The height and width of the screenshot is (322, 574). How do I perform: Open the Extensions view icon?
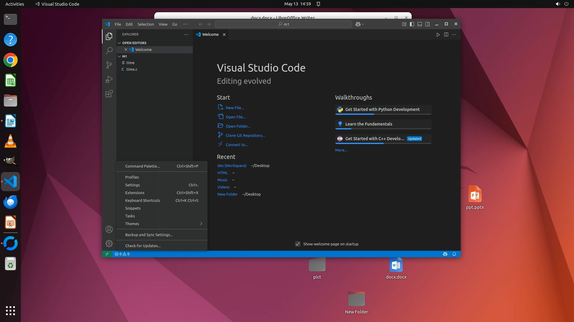[x=109, y=94]
